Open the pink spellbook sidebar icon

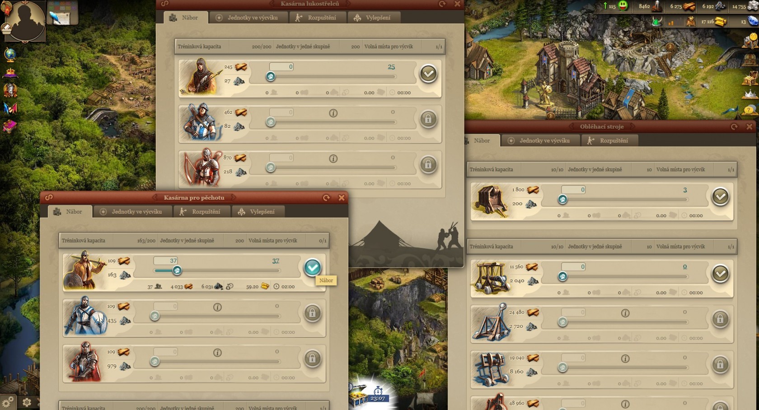(x=10, y=126)
